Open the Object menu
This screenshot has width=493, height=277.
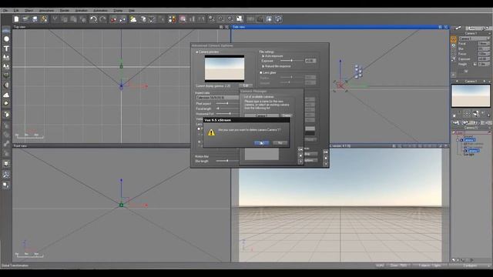point(29,10)
